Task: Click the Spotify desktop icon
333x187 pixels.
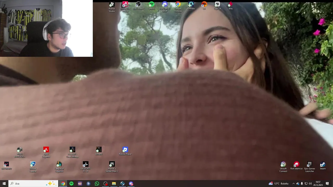Action: click(x=151, y=6)
